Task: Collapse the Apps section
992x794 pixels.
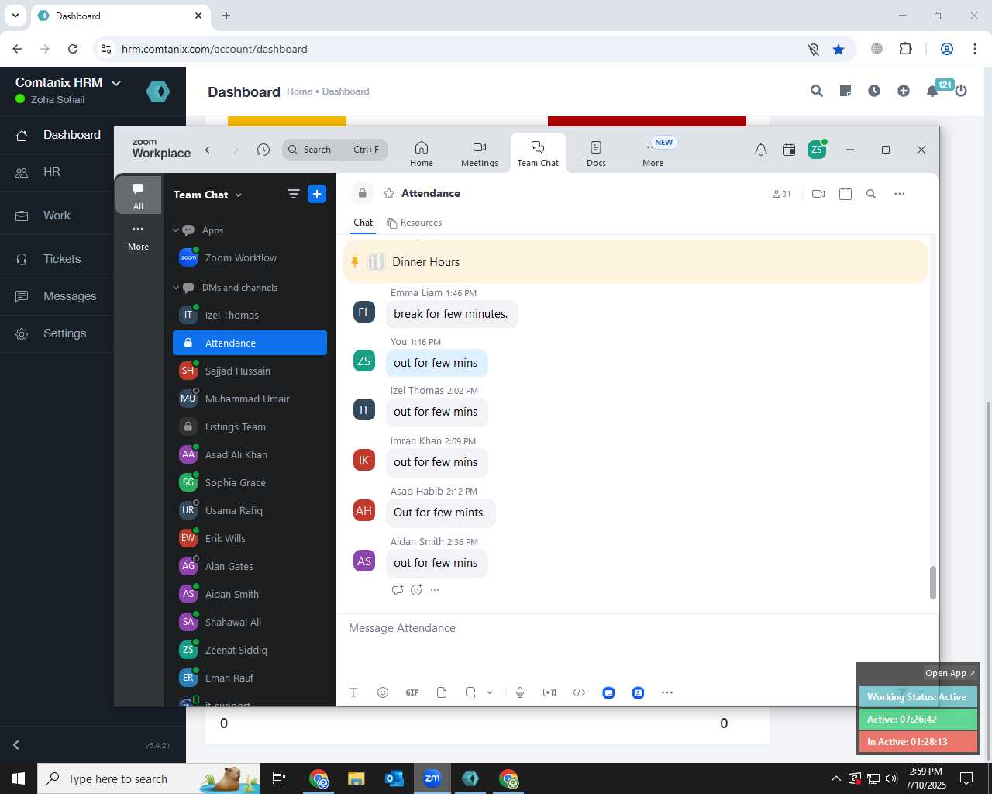Action: 176,230
